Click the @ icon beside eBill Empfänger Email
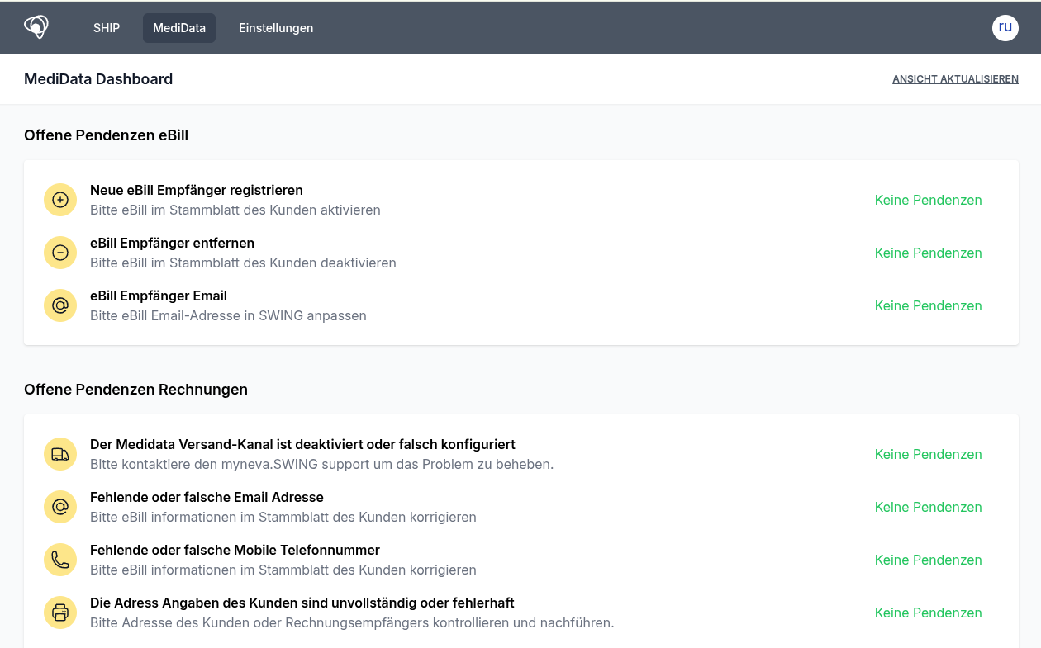 (x=60, y=305)
